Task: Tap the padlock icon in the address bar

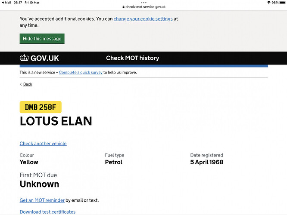Action: coord(123,7)
